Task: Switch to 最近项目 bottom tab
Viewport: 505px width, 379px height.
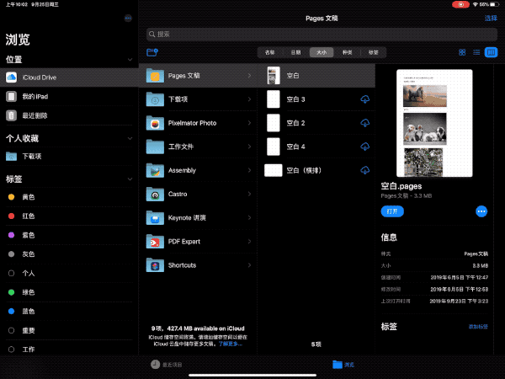Action: point(166,365)
